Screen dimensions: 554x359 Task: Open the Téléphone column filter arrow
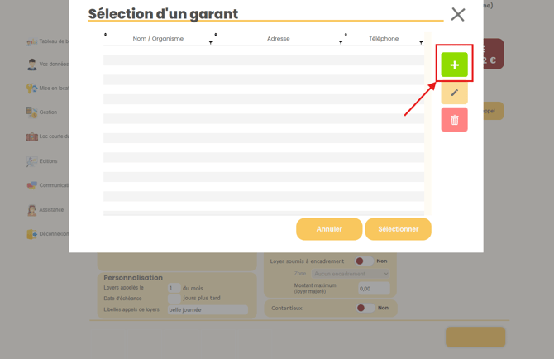pos(421,42)
